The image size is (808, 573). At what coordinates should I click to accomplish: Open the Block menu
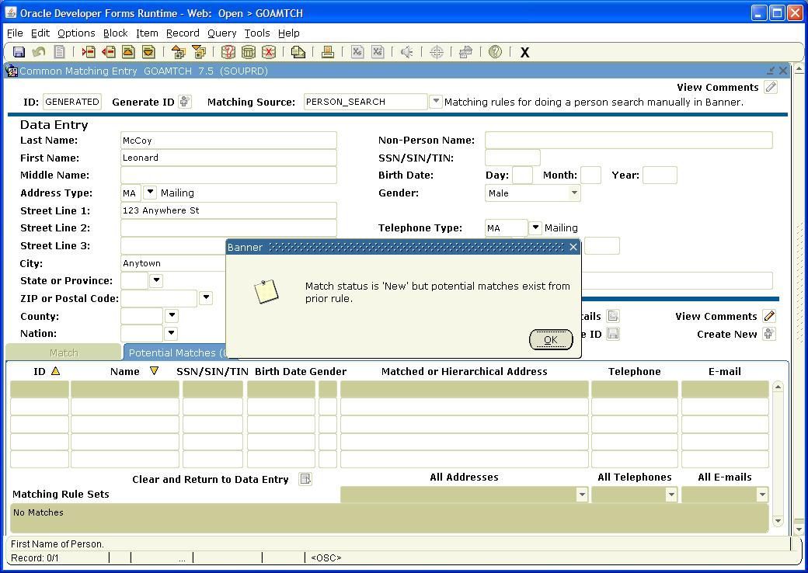coord(116,33)
